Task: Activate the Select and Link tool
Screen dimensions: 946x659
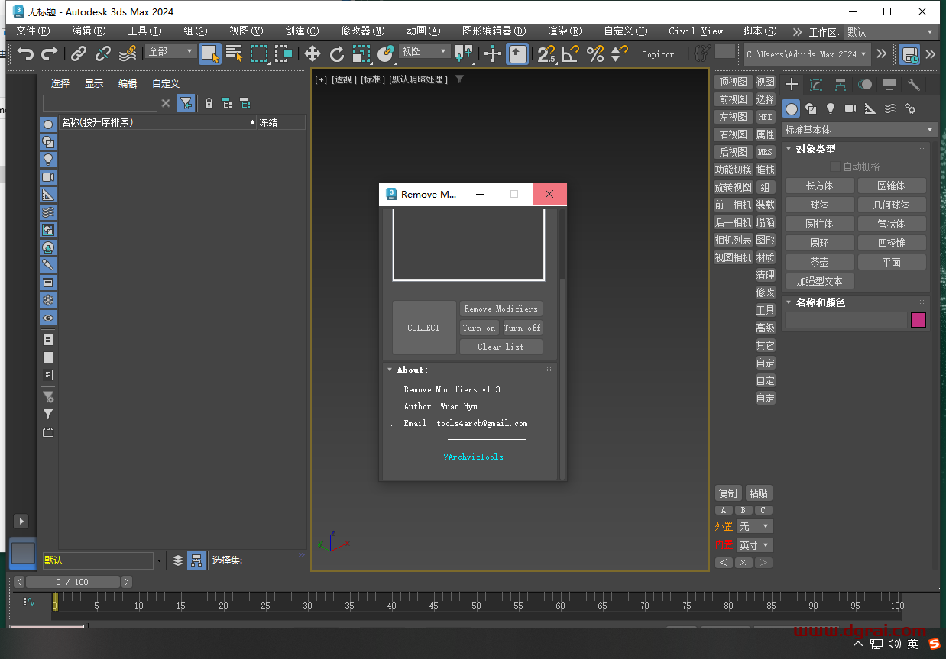Action: pyautogui.click(x=79, y=53)
